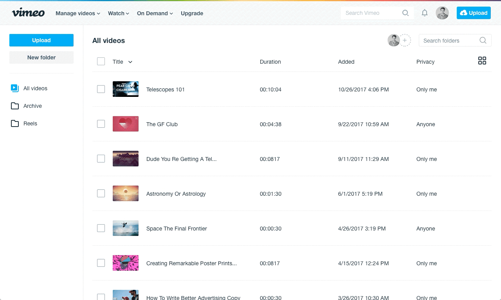Open the Reels folder
The height and width of the screenshot is (300, 501).
tap(30, 123)
